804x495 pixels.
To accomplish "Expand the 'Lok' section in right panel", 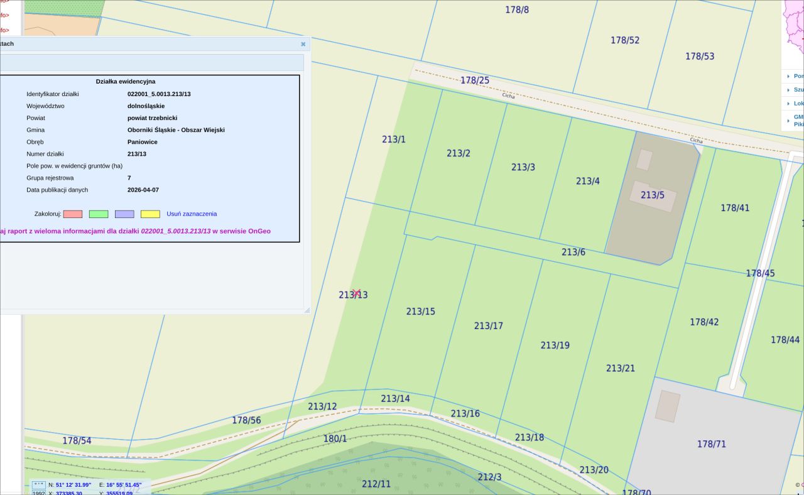I will coord(788,104).
